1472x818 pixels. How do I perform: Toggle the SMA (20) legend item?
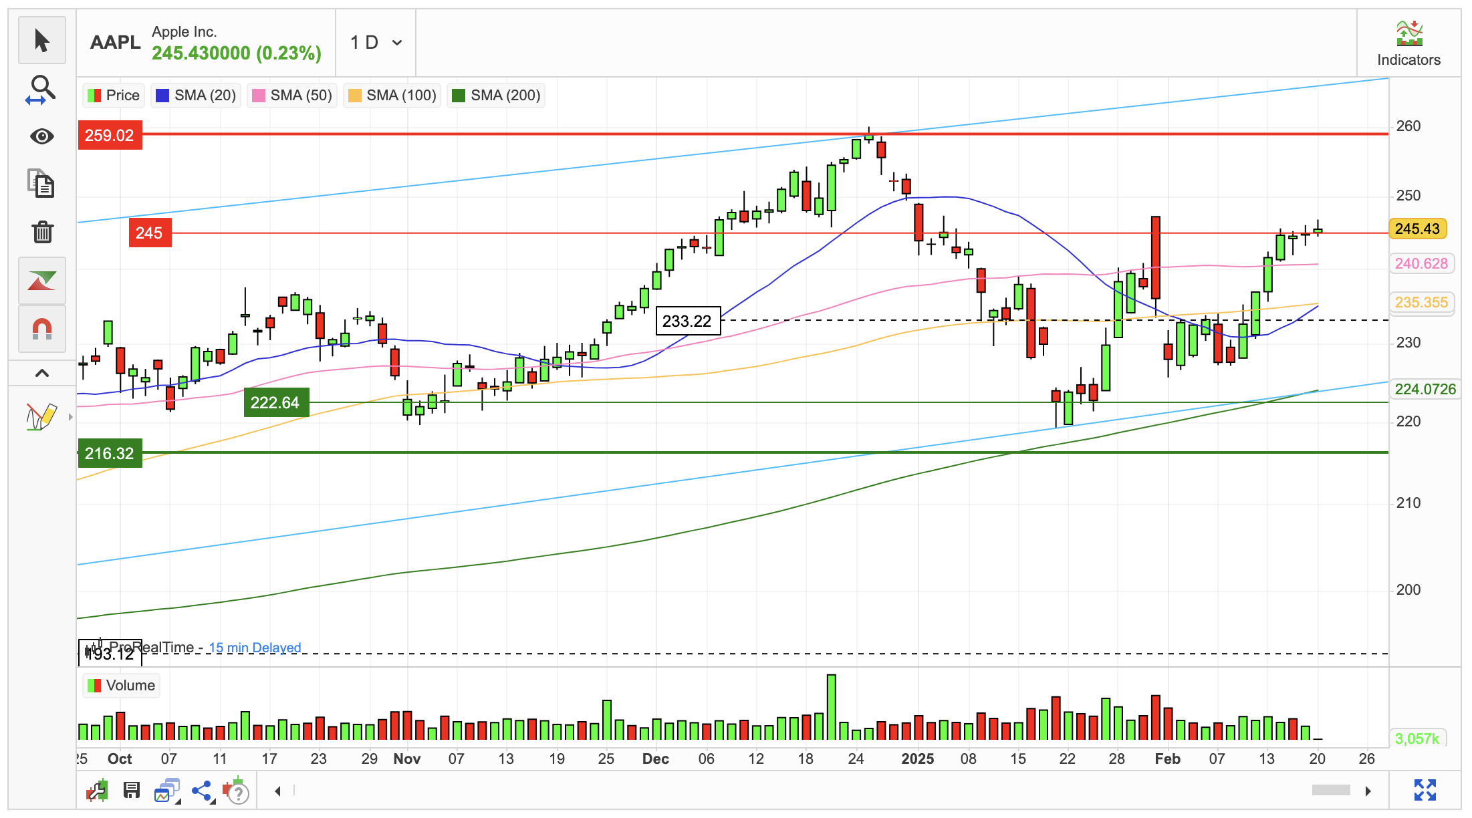196,96
